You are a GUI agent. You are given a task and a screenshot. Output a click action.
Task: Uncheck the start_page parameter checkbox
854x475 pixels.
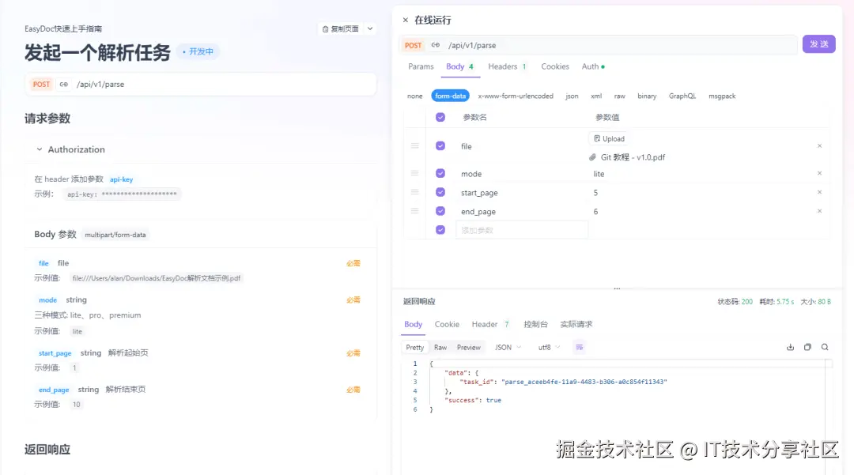(x=440, y=192)
